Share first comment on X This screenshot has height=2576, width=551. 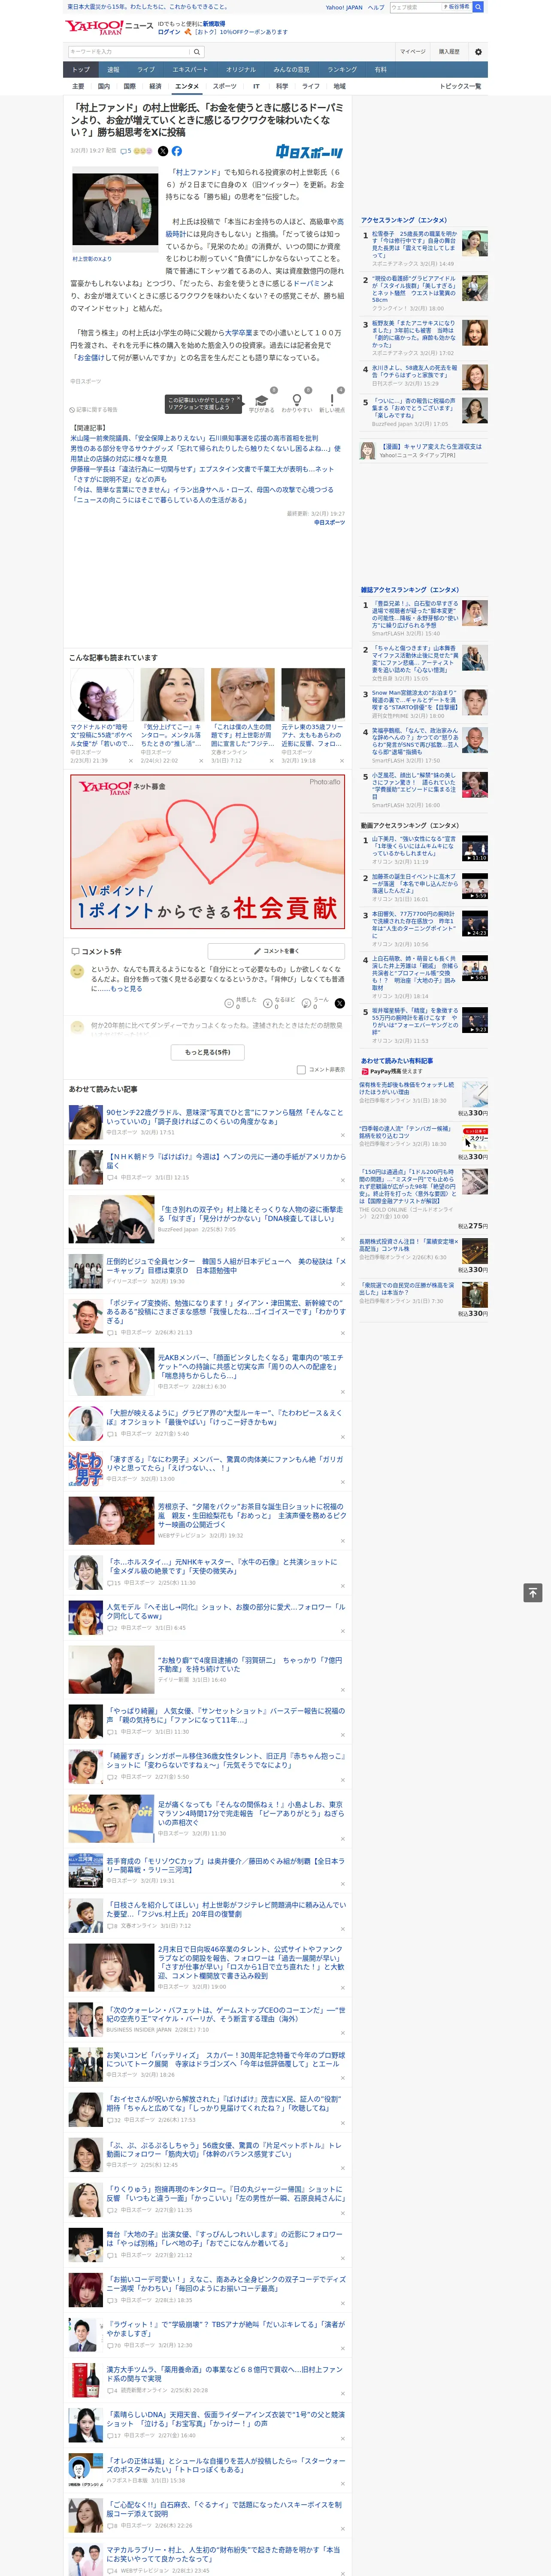coord(340,1003)
